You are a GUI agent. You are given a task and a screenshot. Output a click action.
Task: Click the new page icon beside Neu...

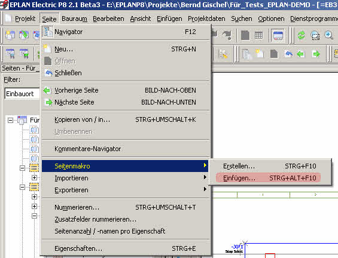(x=47, y=49)
